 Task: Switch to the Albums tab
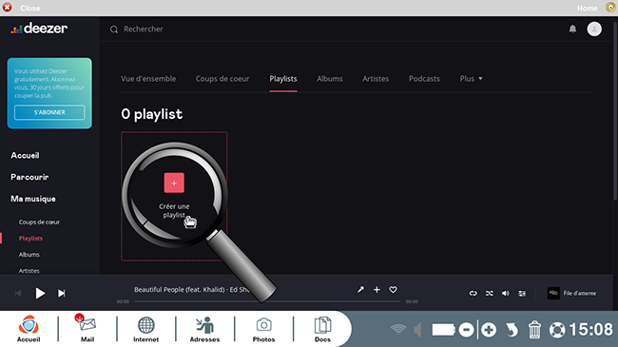tap(330, 79)
